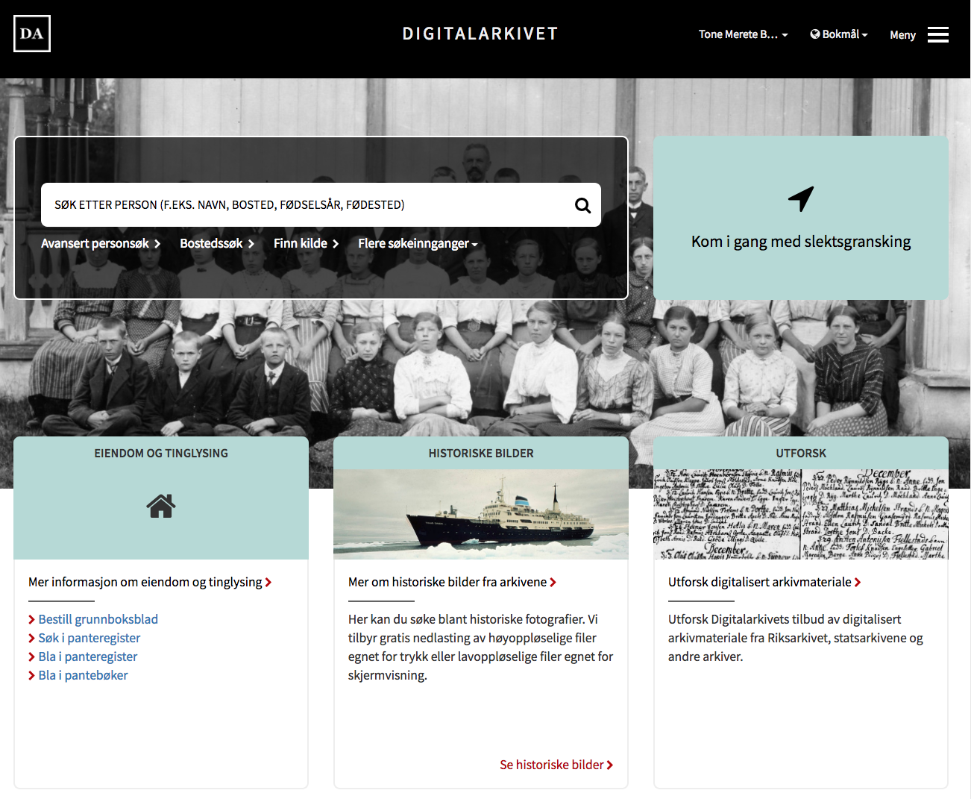This screenshot has height=799, width=971.
Task: Click the red chevron beside Se historiske bilder
Action: click(610, 765)
